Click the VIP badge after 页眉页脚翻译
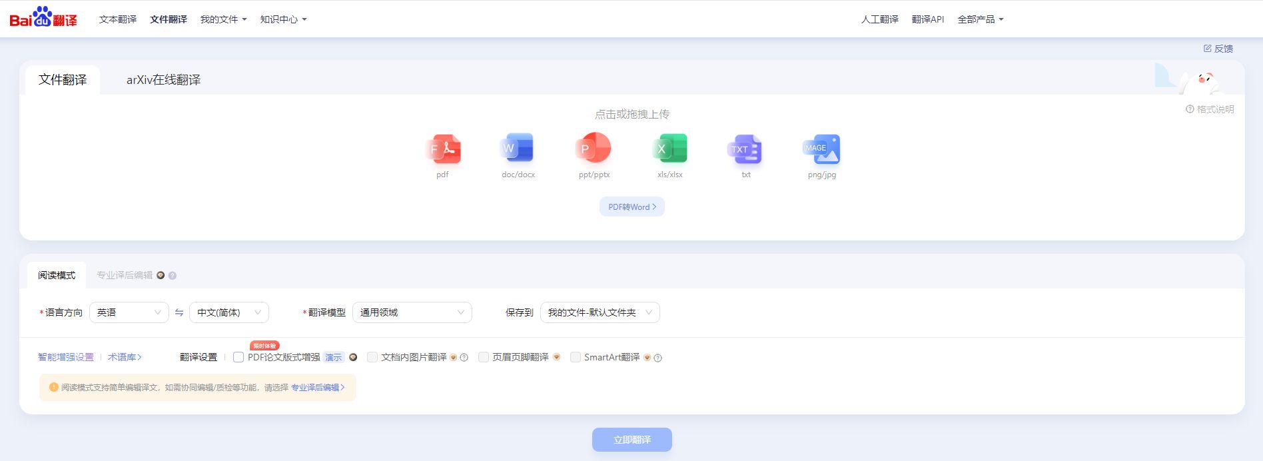Screen dimensions: 1263x461 [x=557, y=357]
